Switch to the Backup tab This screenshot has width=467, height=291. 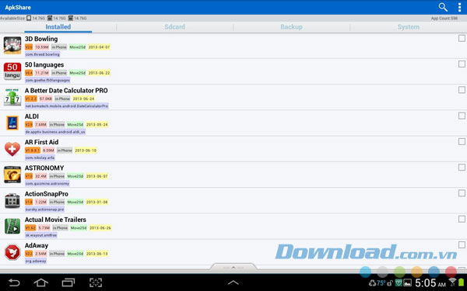click(291, 26)
